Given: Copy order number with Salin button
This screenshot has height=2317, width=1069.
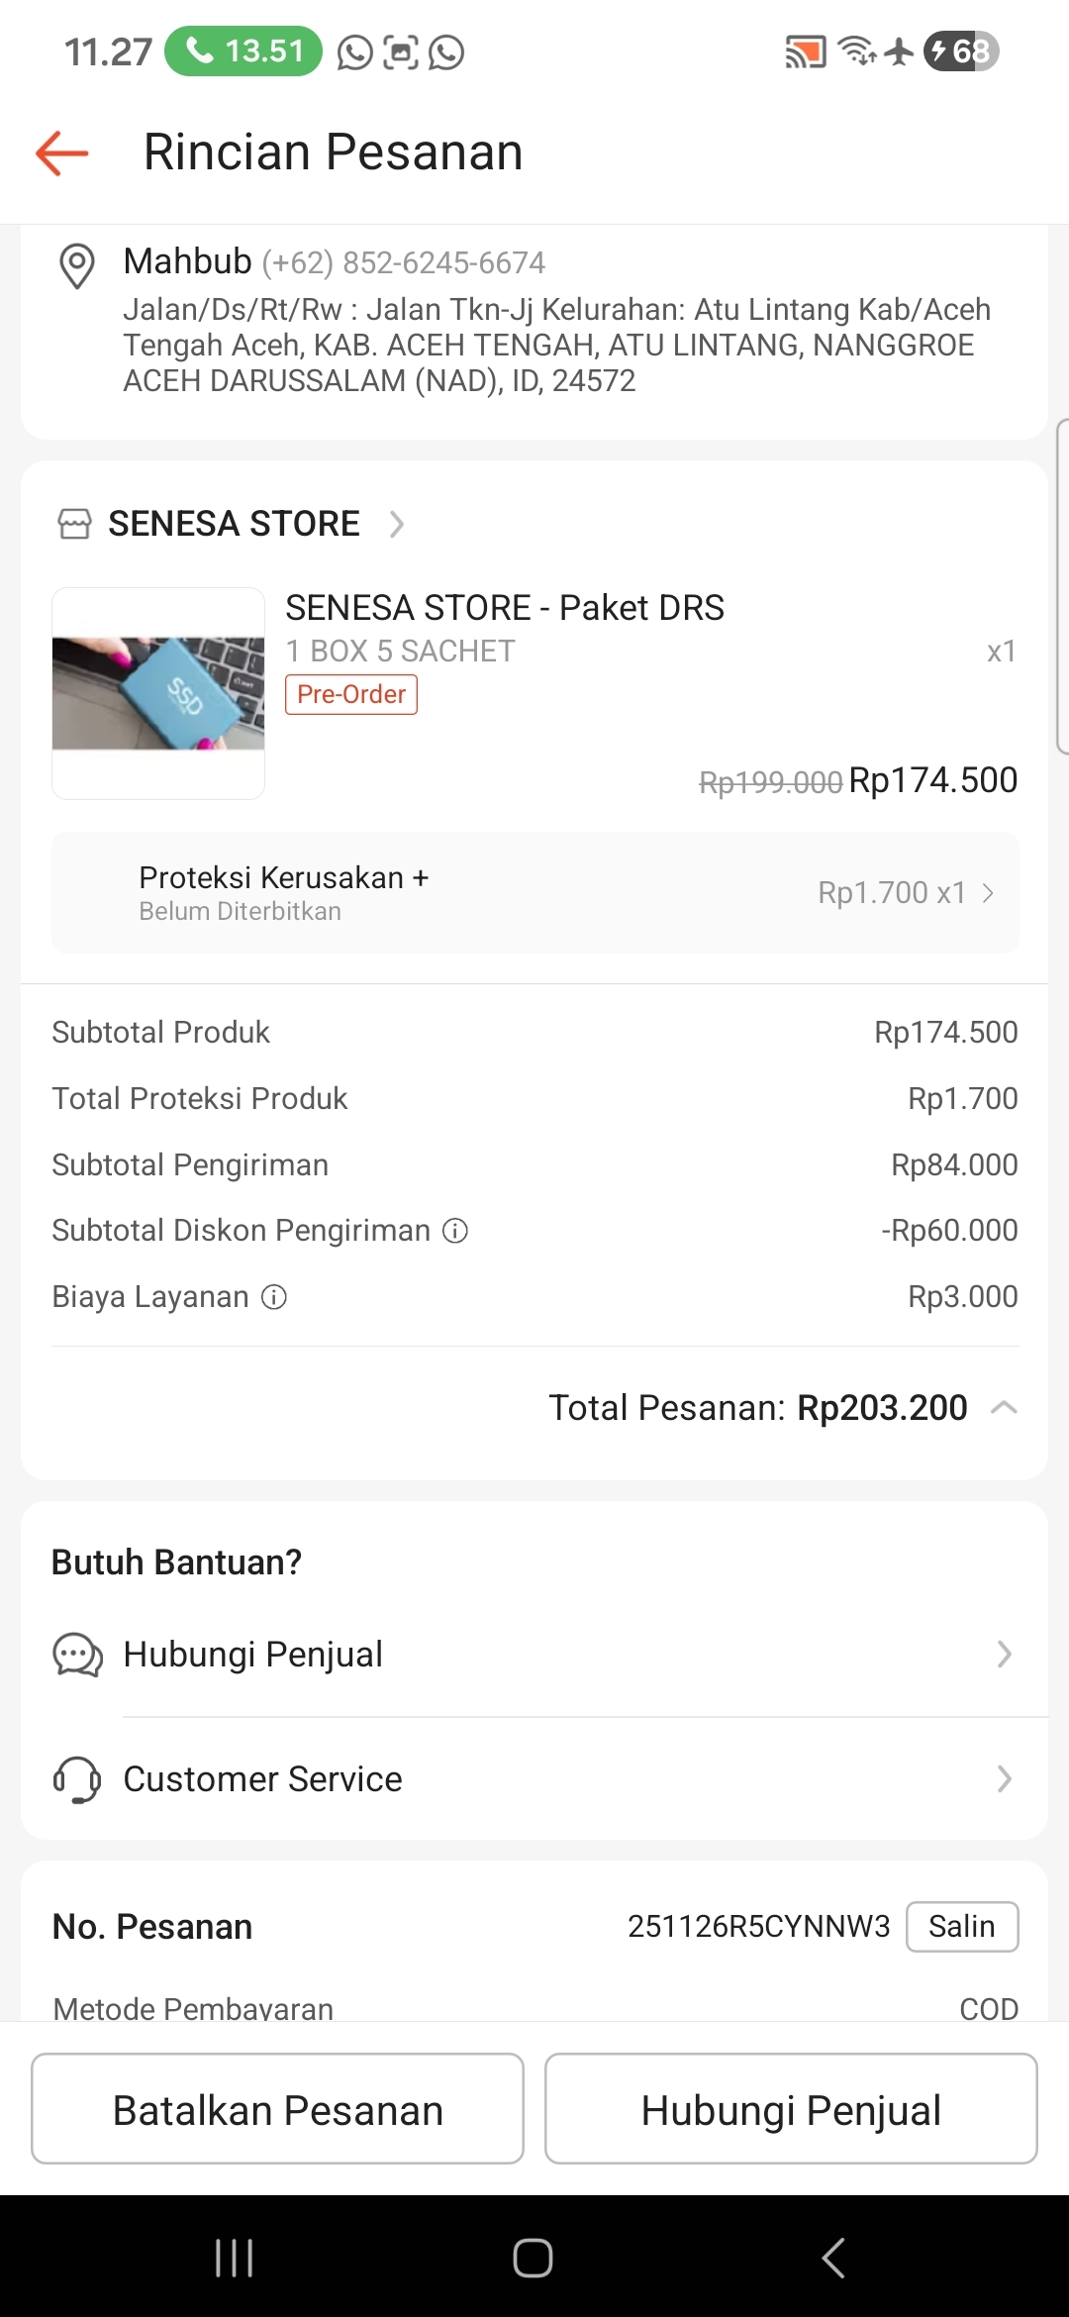Looking at the screenshot, I should point(961,1927).
